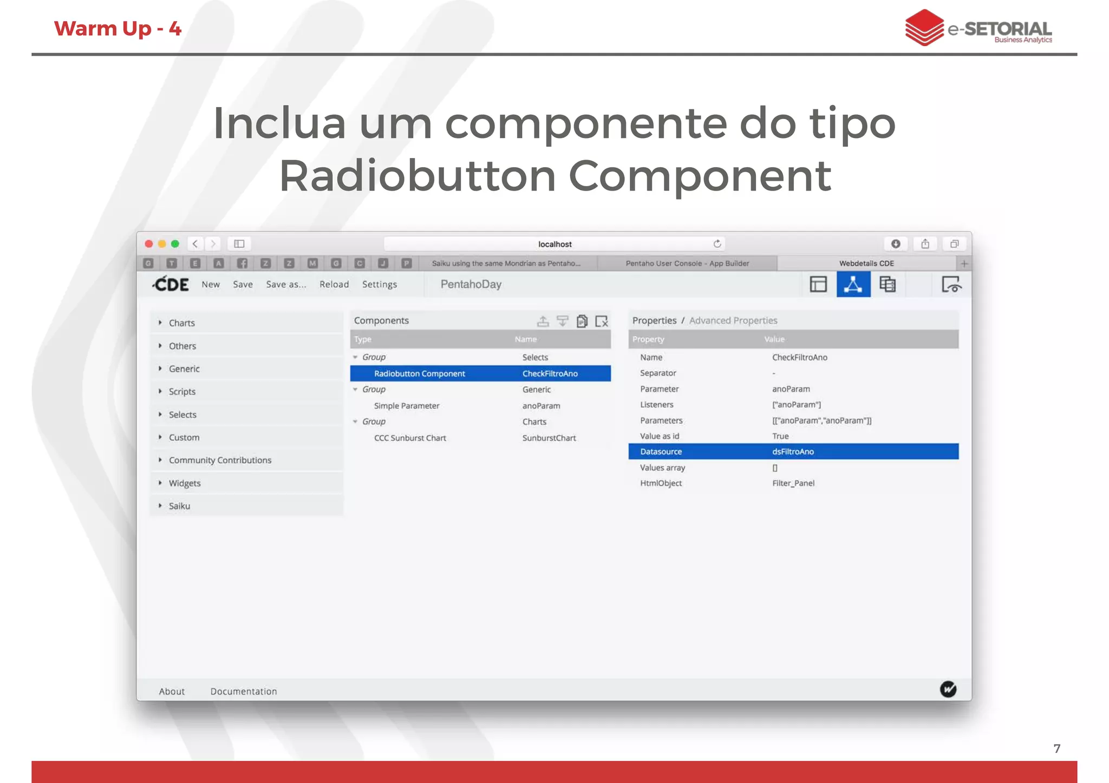The height and width of the screenshot is (783, 1109).
Task: Edit Parameters array value
Action: click(821, 420)
